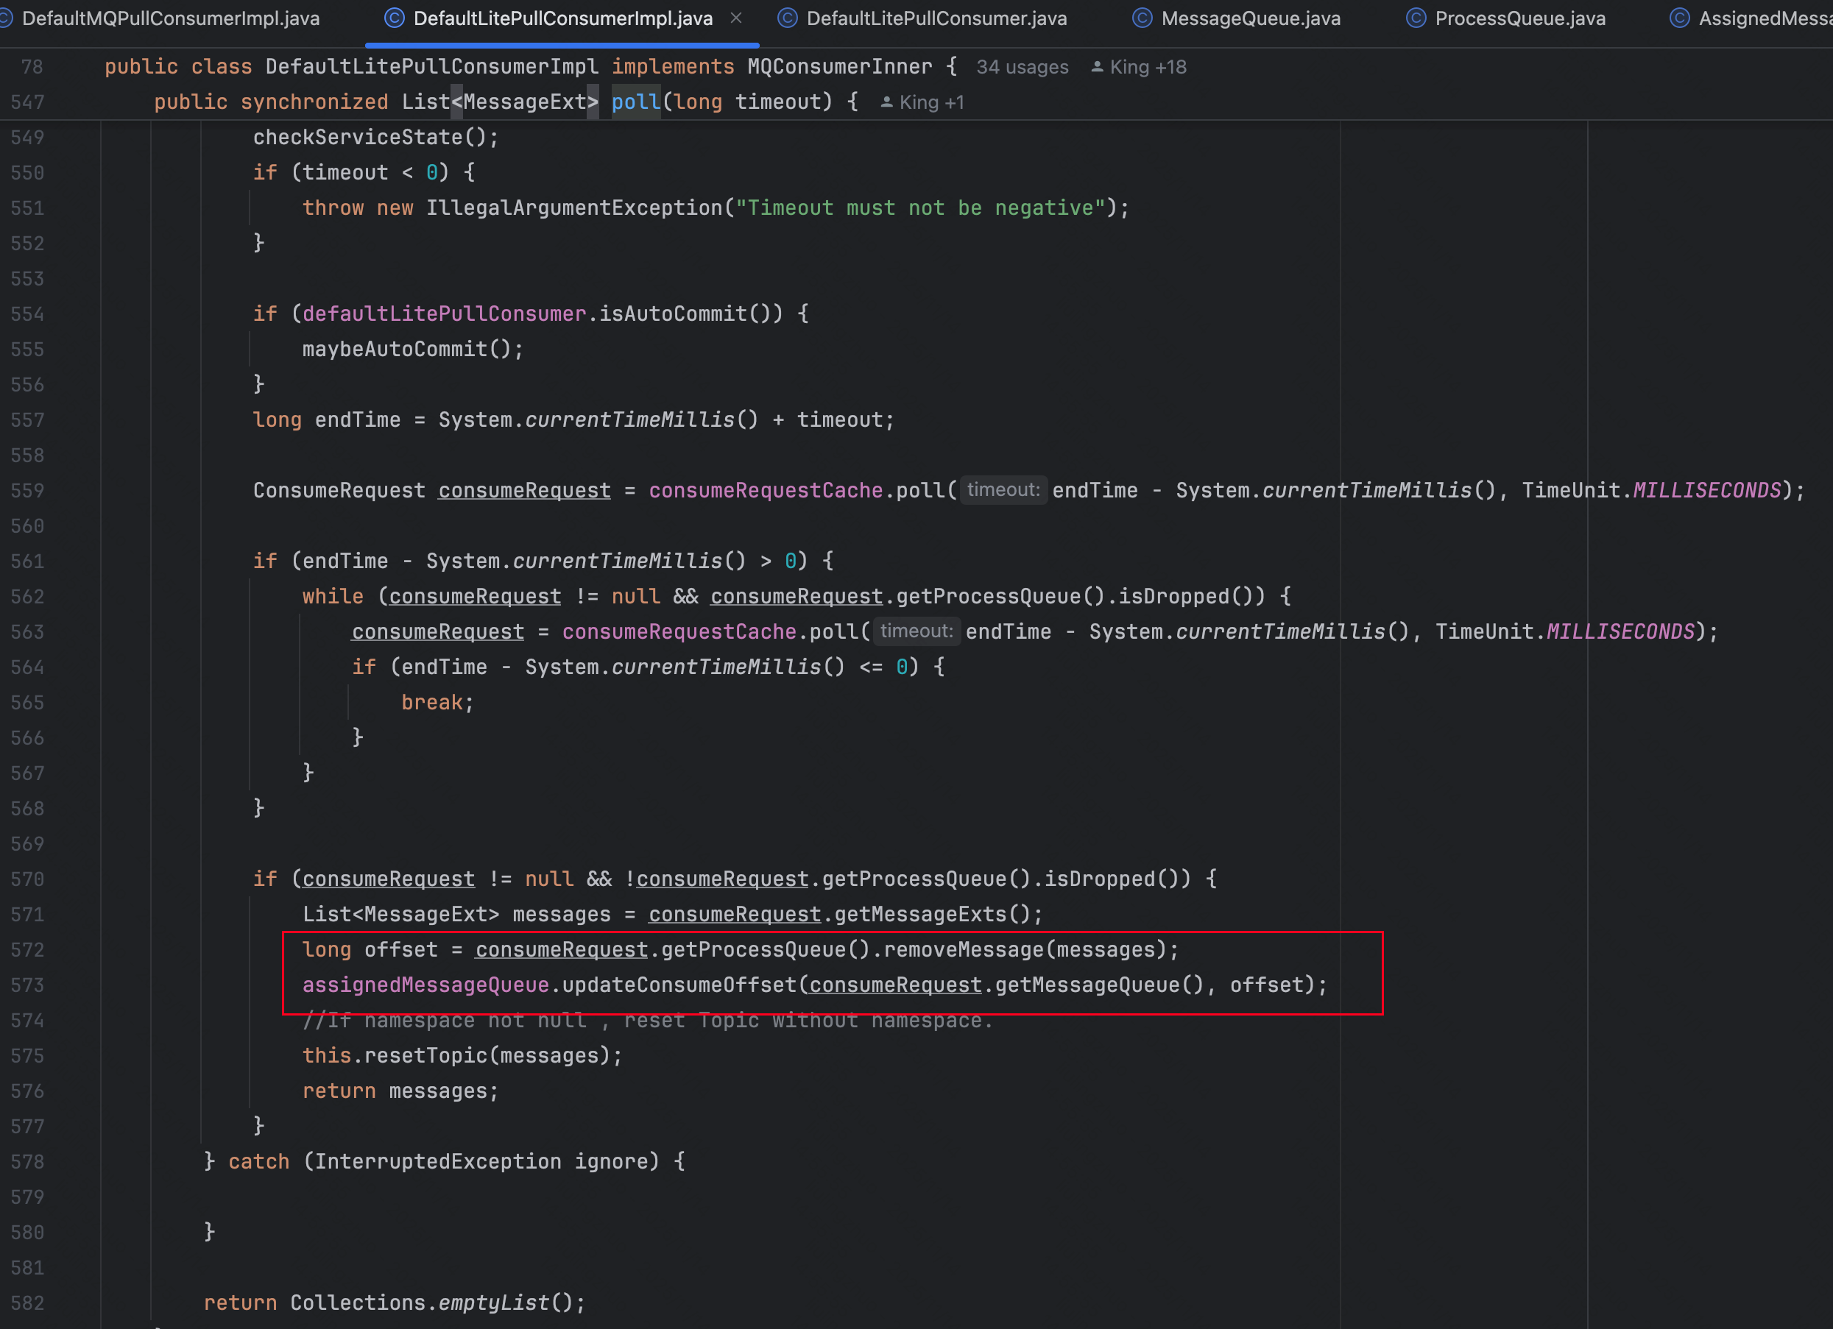Click class icon on ProcessQueue.java tab

1416,18
